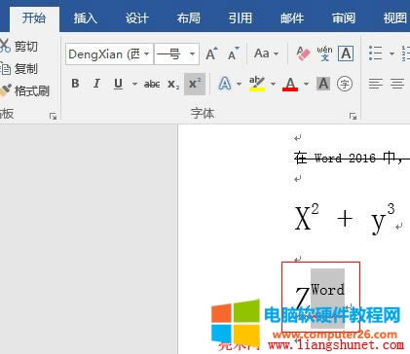Clear all formatting with the eraser A icon
Viewport: 410px width, 354px height.
pos(303,53)
